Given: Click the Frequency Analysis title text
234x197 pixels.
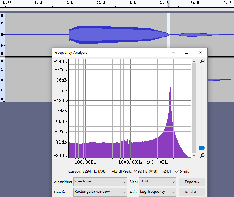Looking at the screenshot, I should [71, 53].
